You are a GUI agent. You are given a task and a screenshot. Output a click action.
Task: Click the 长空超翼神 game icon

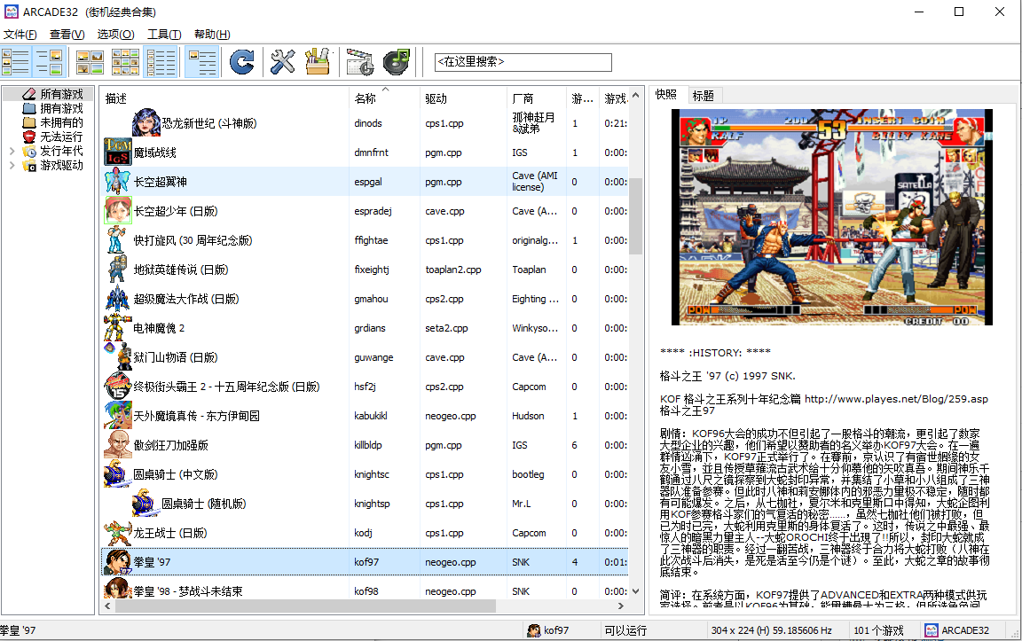tap(118, 181)
